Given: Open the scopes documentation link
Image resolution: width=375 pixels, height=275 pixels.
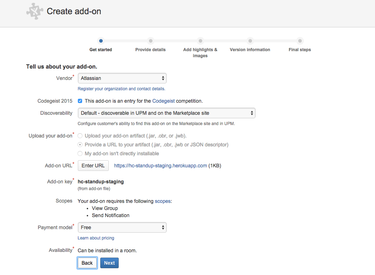Looking at the screenshot, I should [x=162, y=201].
